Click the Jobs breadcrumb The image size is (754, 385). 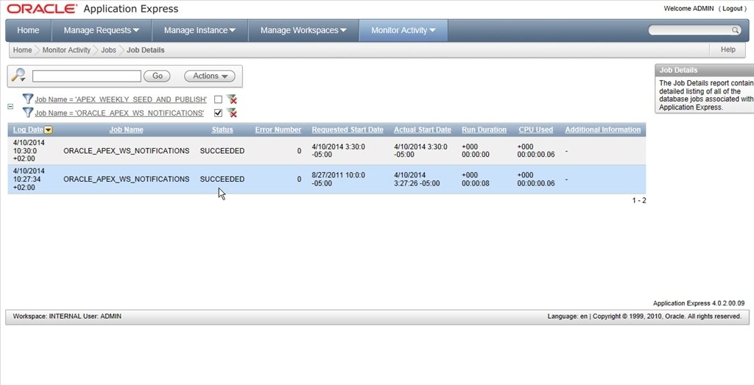click(108, 50)
